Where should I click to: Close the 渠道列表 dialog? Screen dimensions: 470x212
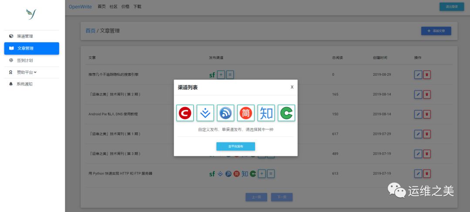coord(292,87)
